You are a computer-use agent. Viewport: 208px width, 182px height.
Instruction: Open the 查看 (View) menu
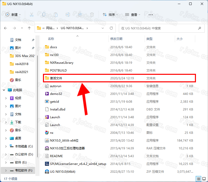tap(133, 15)
